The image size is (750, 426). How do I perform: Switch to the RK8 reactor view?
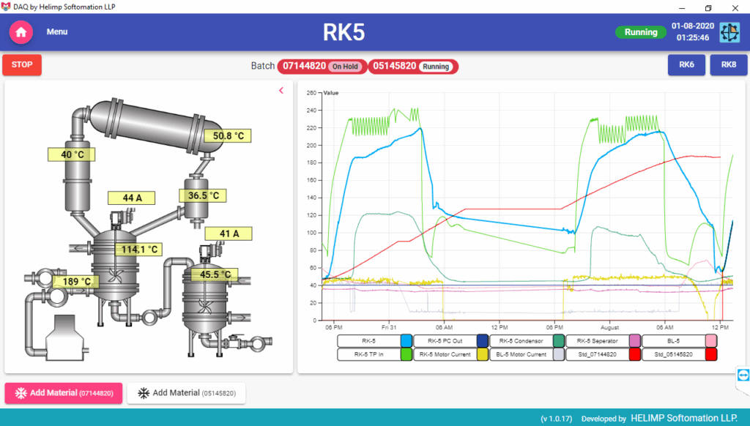[728, 65]
